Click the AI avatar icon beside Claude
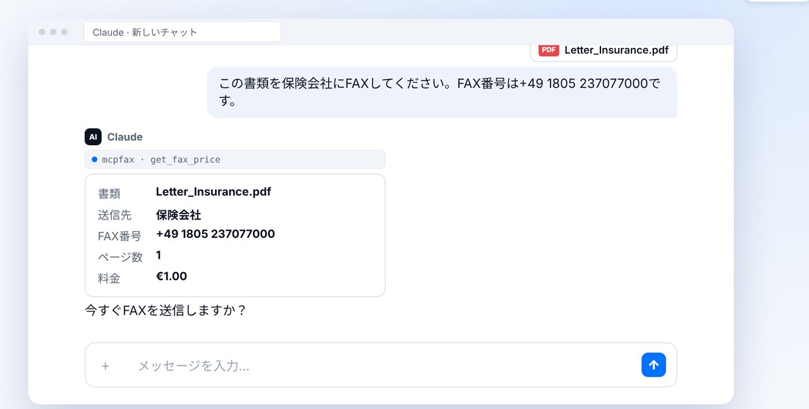Viewport: 809px width, 409px height. 93,137
